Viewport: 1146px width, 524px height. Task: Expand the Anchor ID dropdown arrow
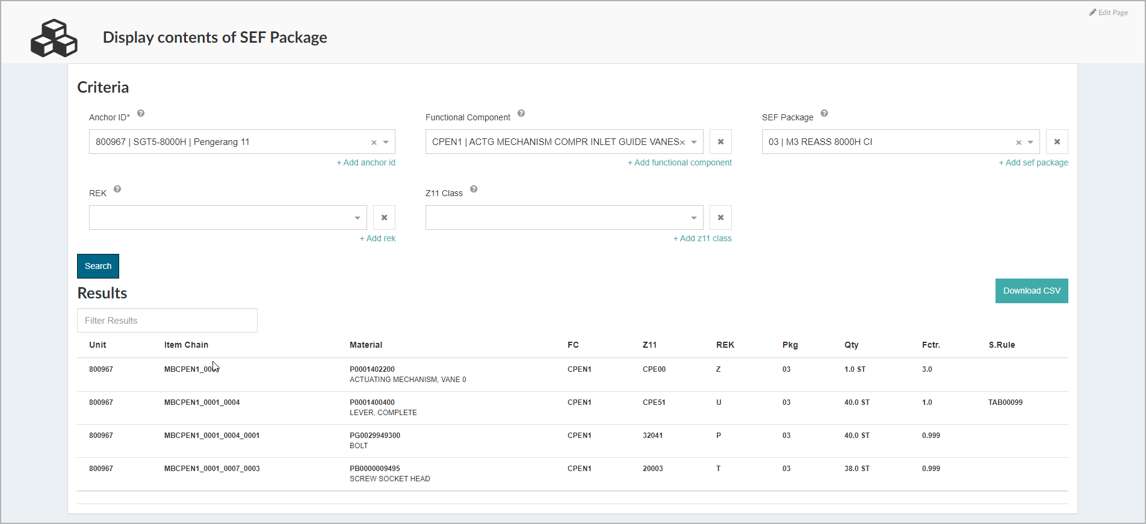click(386, 143)
